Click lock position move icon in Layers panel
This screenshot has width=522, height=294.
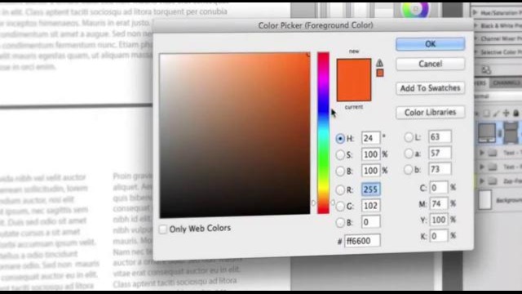pyautogui.click(x=506, y=114)
